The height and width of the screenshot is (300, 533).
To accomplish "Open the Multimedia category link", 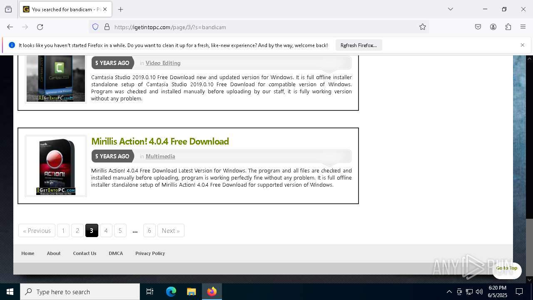I will (160, 156).
